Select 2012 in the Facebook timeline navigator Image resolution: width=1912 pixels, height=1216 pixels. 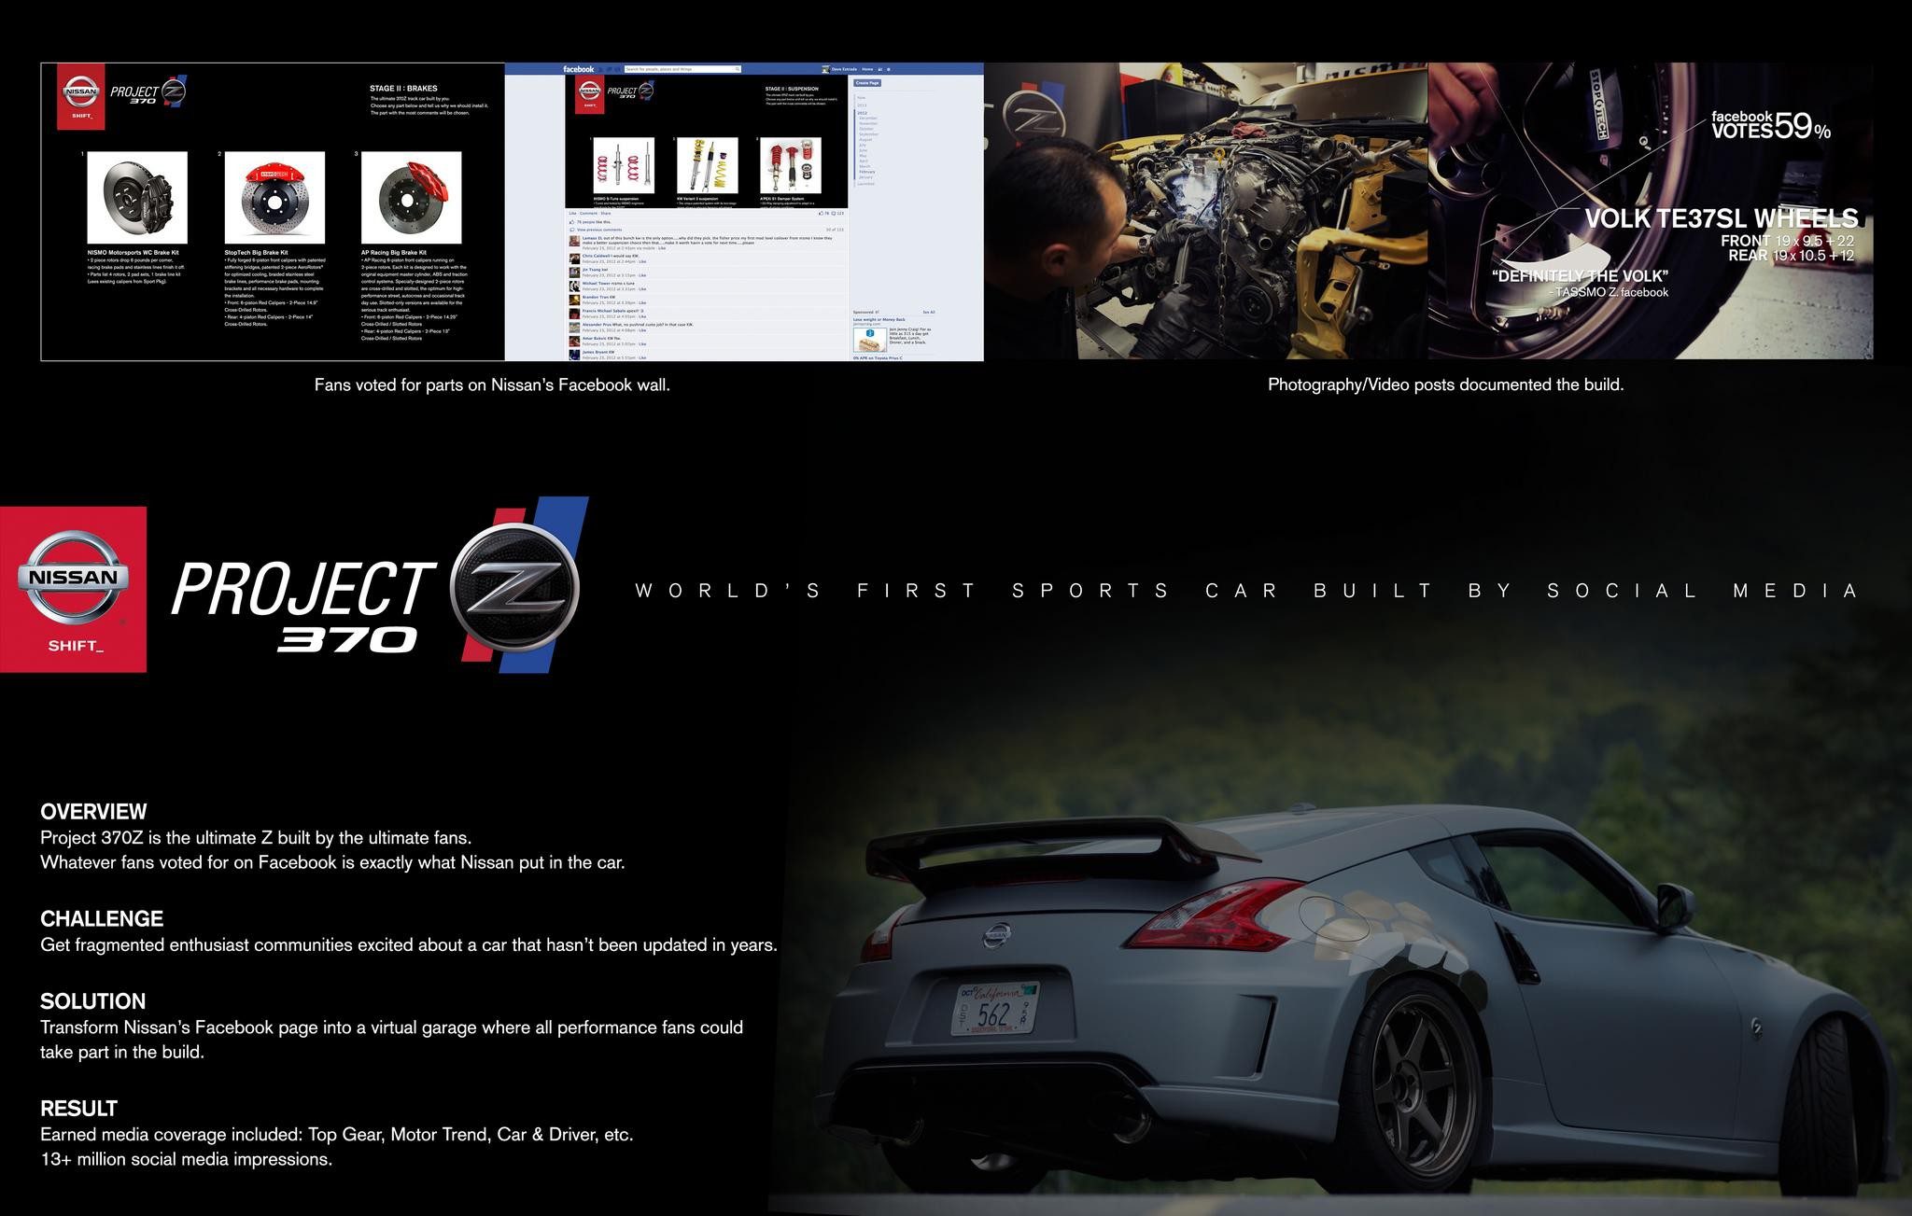tap(862, 113)
